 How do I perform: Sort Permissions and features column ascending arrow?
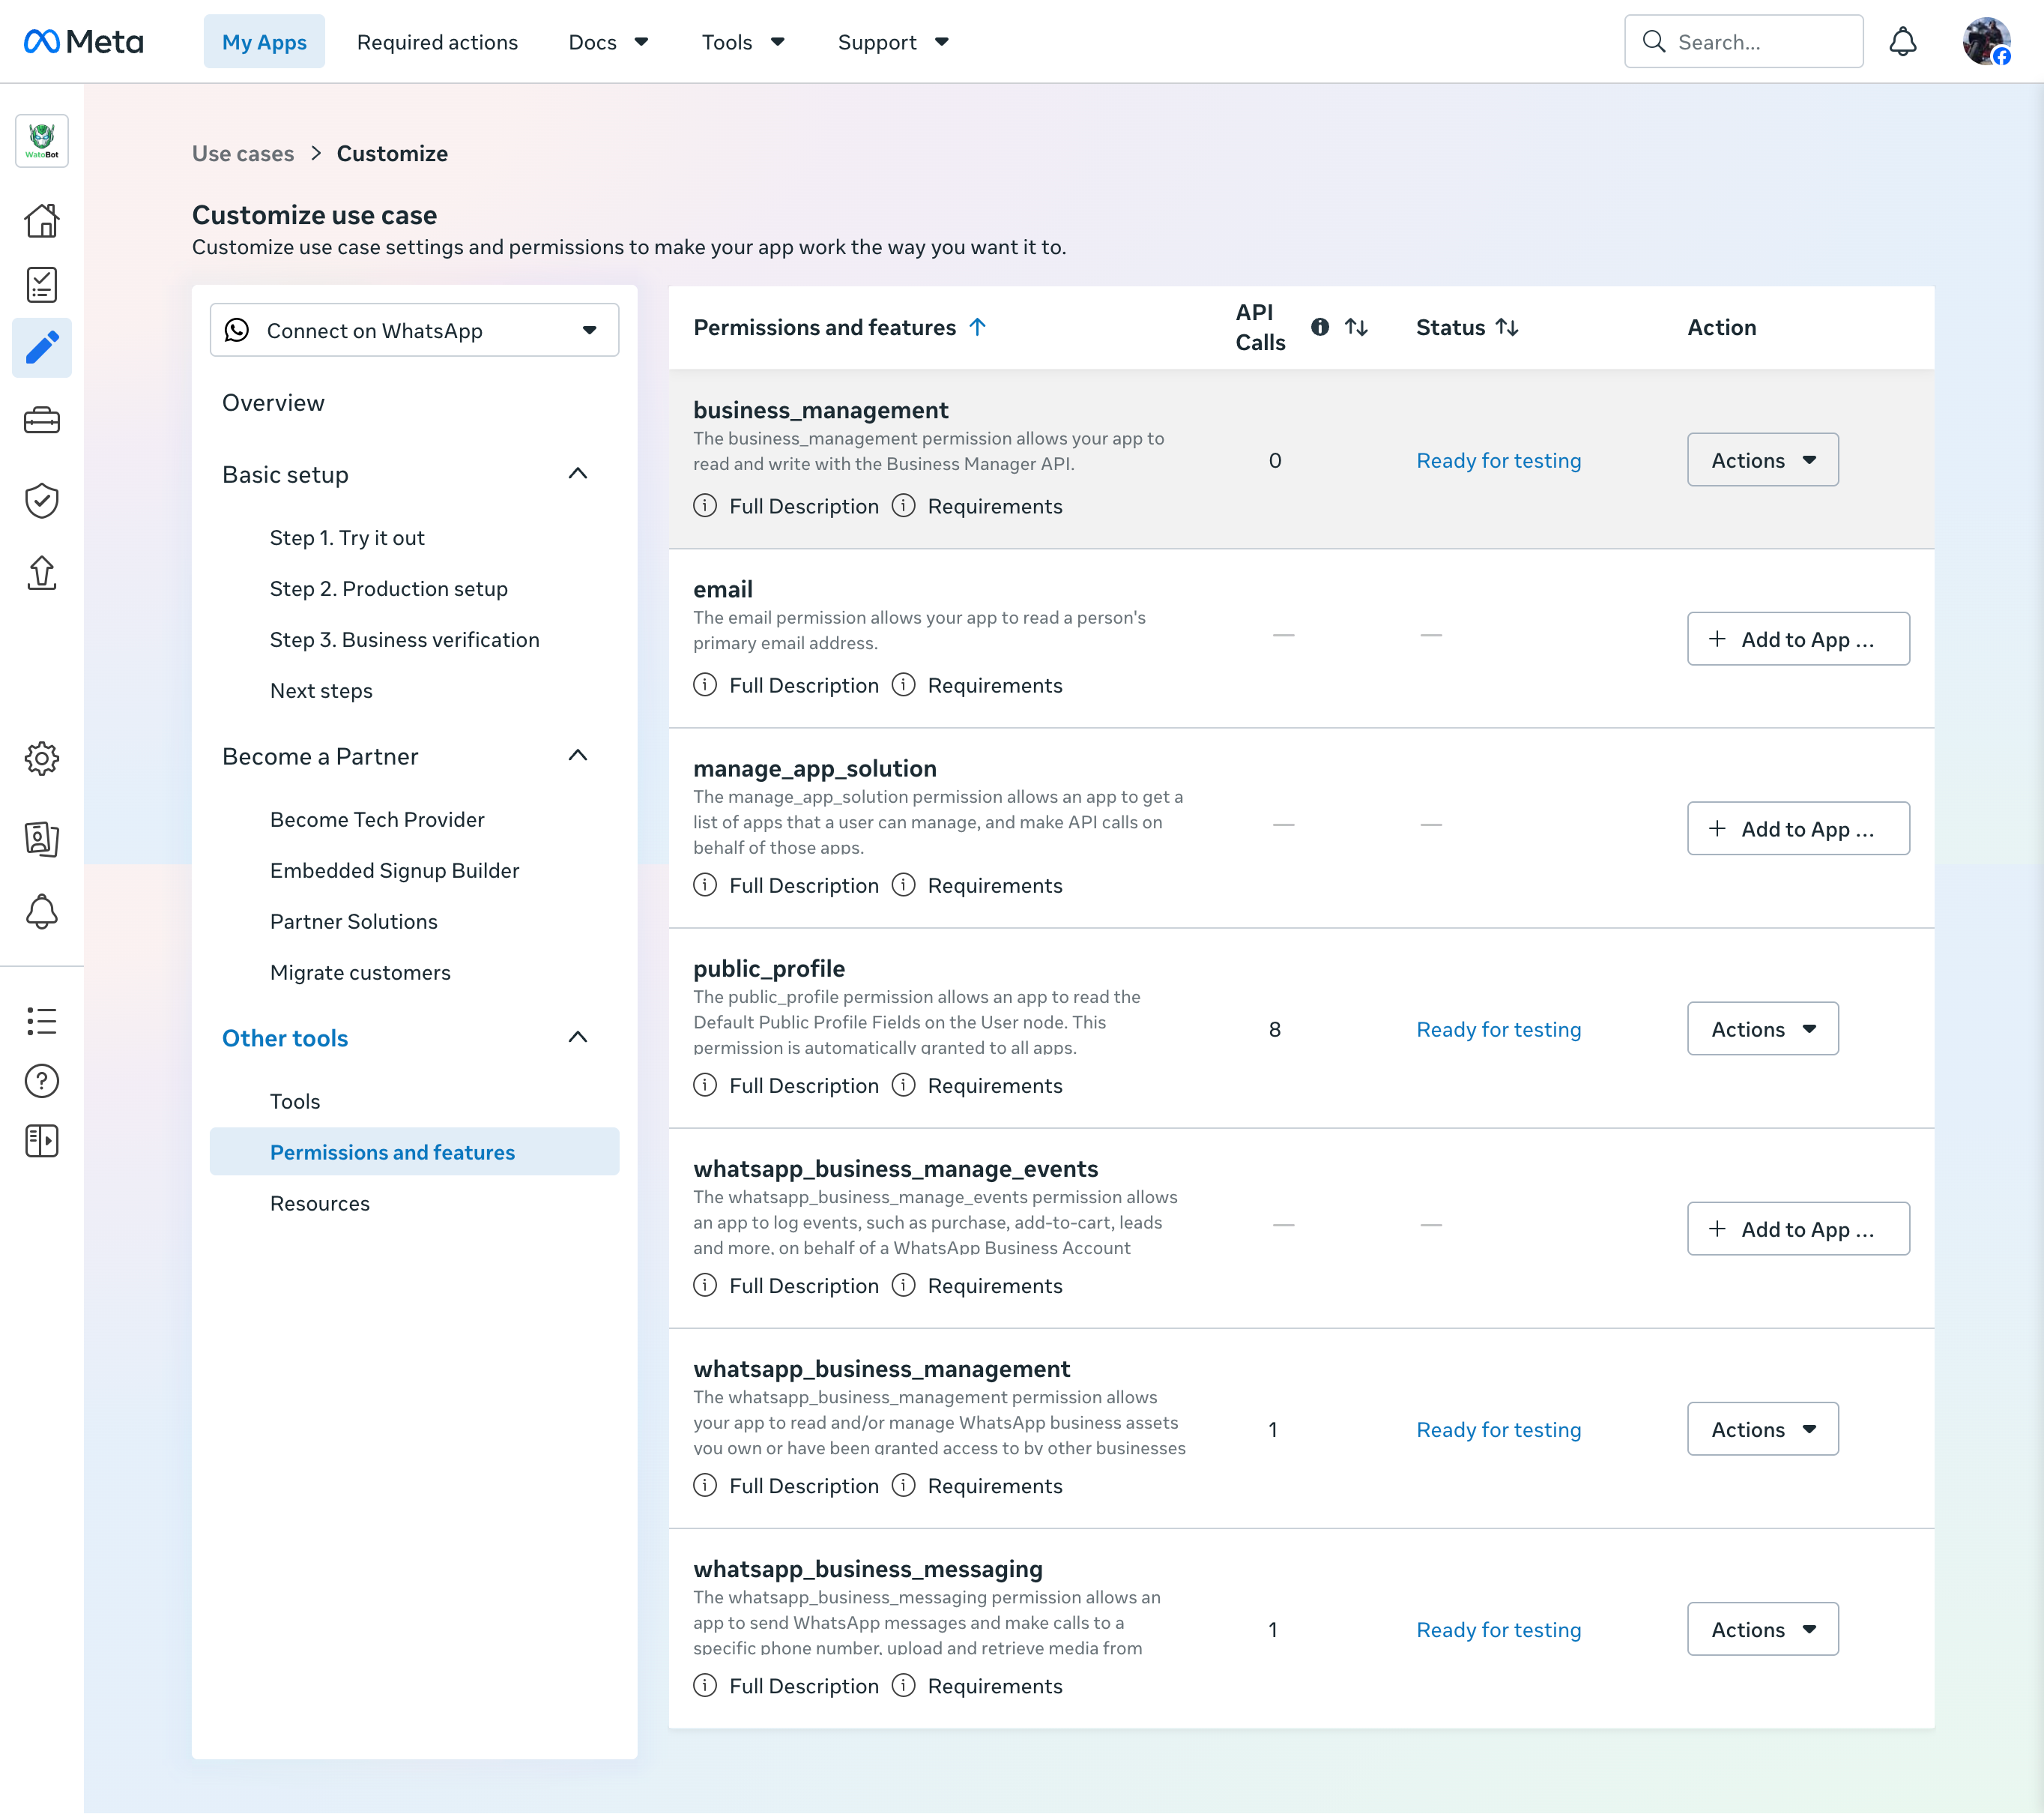point(978,327)
